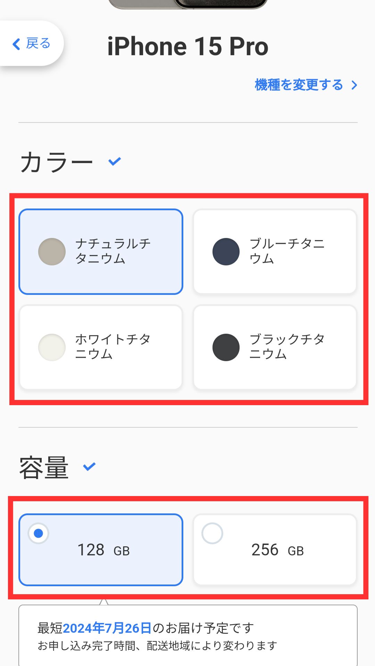The image size is (375, 666).
Task: Collapse the カラー section heading
Action: point(57,162)
